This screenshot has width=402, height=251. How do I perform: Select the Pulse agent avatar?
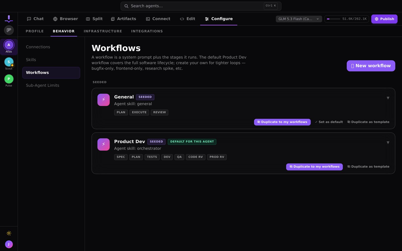9,79
